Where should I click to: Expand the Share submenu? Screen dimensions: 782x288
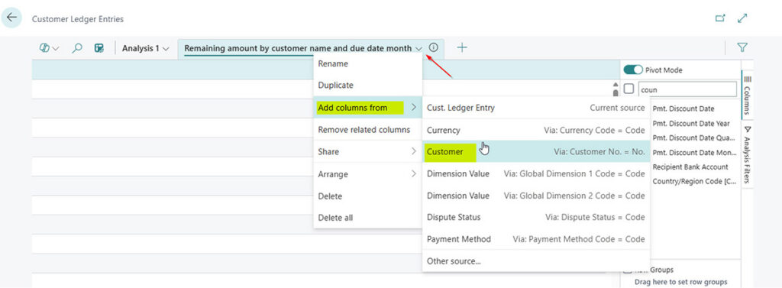pyautogui.click(x=367, y=152)
